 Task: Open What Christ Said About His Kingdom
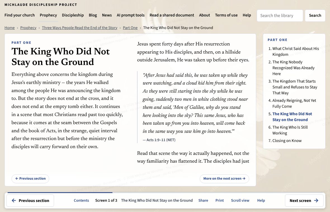pyautogui.click(x=296, y=51)
